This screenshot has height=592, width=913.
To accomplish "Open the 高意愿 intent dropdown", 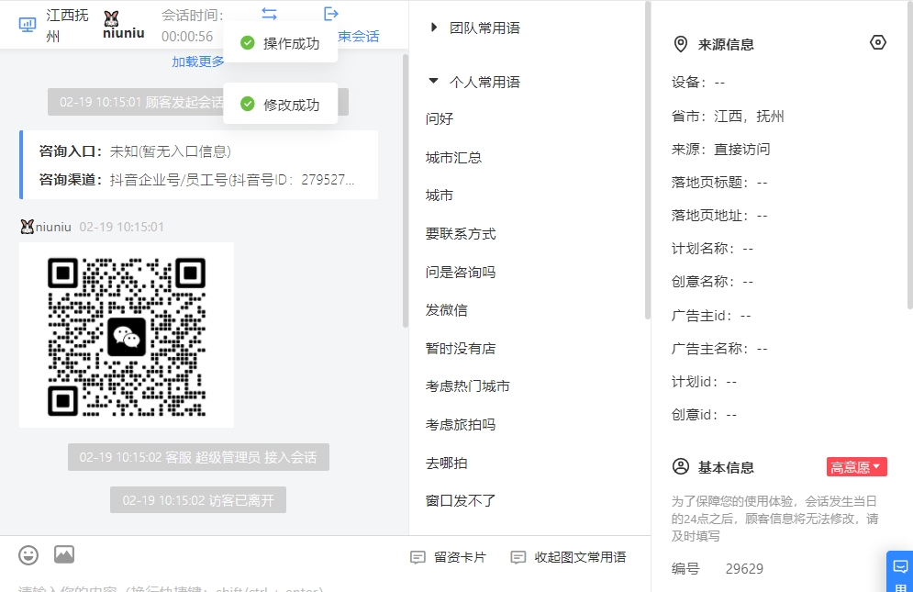I will tap(856, 467).
